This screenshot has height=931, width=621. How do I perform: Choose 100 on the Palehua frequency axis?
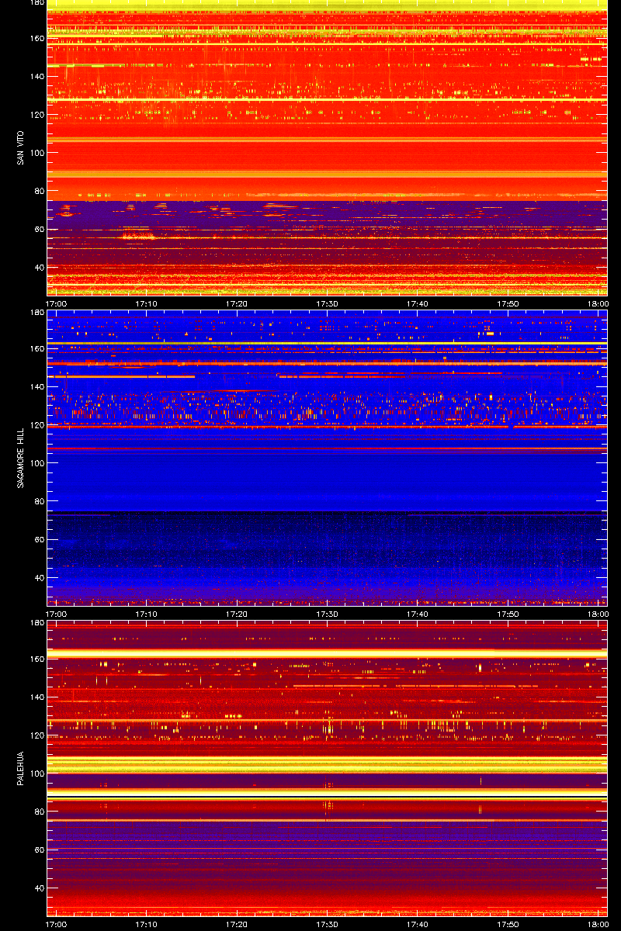pos(36,774)
